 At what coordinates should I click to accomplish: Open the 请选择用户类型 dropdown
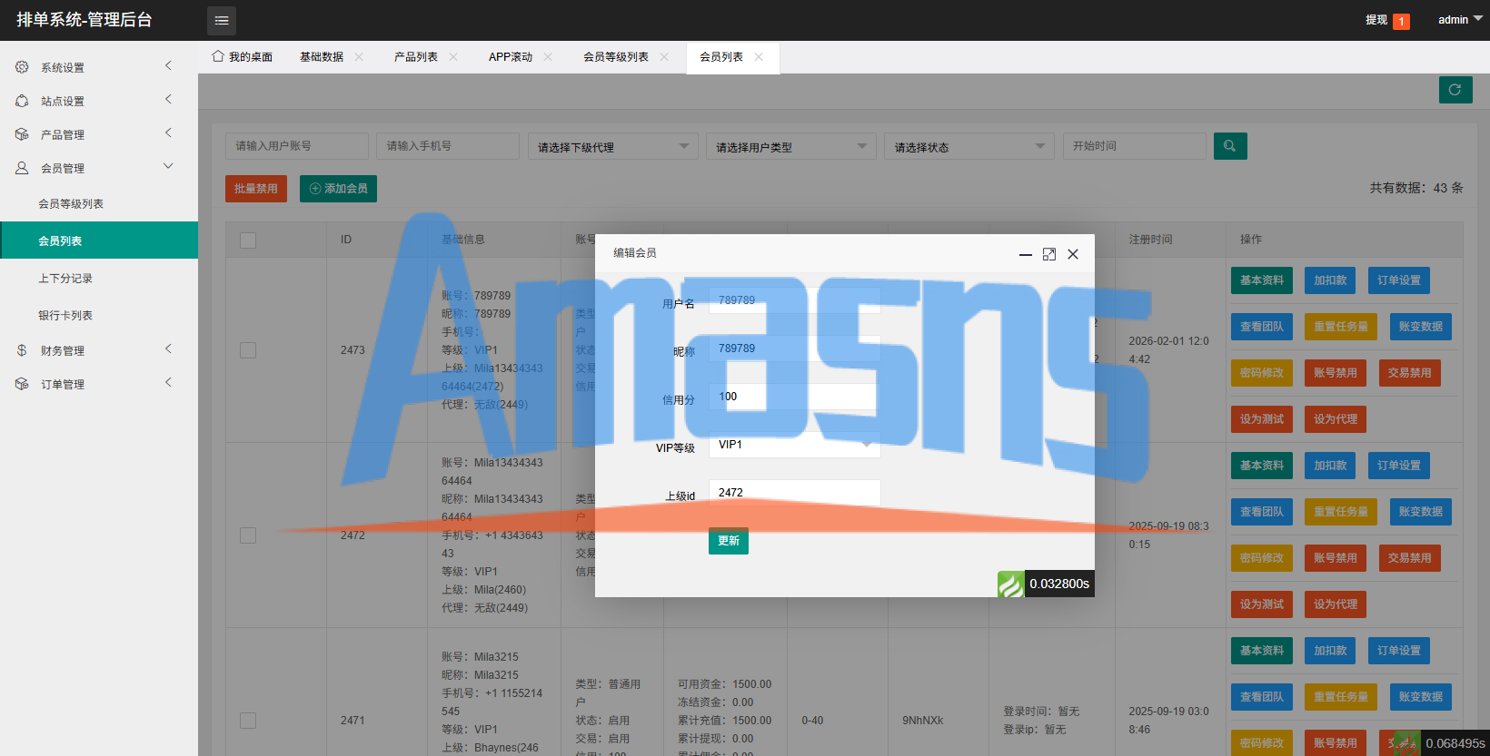[x=791, y=147]
